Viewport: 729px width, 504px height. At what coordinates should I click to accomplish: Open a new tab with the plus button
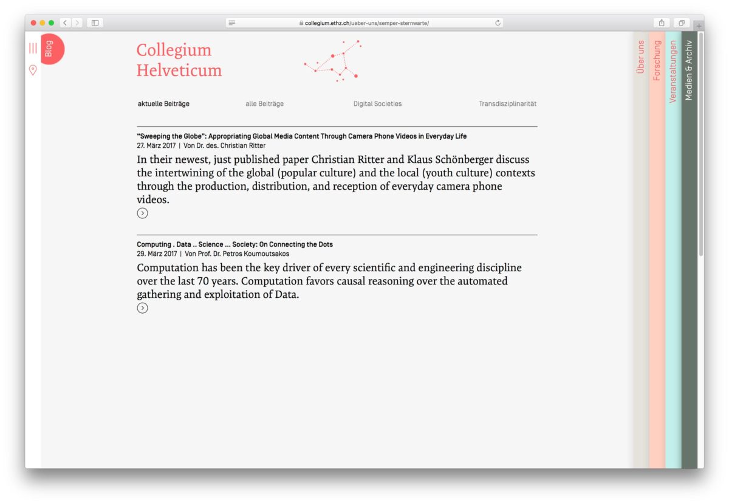click(x=699, y=26)
